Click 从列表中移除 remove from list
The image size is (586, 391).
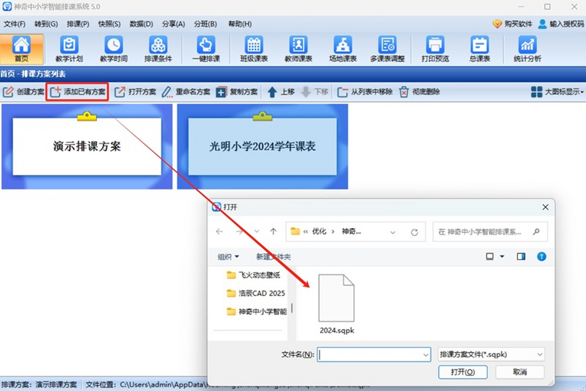click(x=365, y=92)
